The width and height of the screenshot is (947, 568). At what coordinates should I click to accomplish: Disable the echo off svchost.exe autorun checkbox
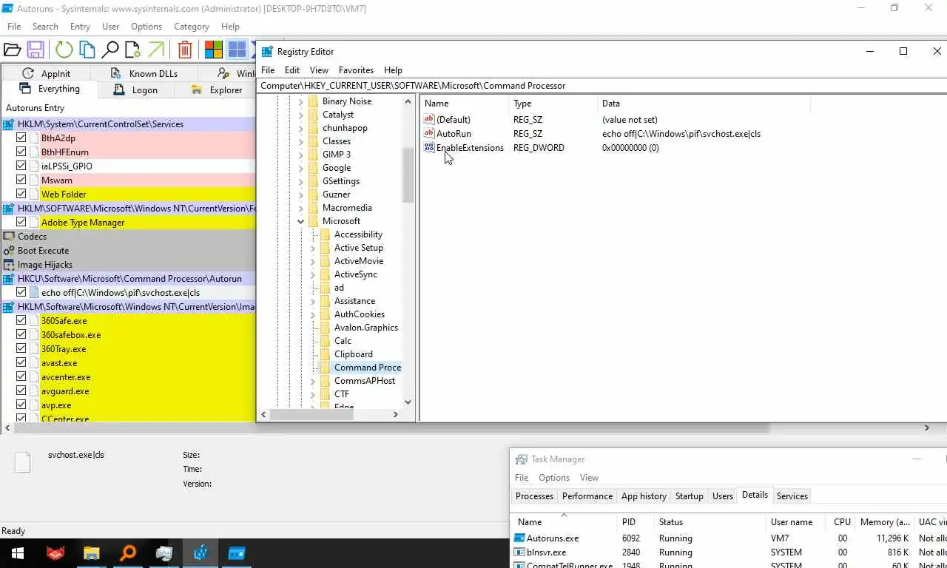pos(21,293)
